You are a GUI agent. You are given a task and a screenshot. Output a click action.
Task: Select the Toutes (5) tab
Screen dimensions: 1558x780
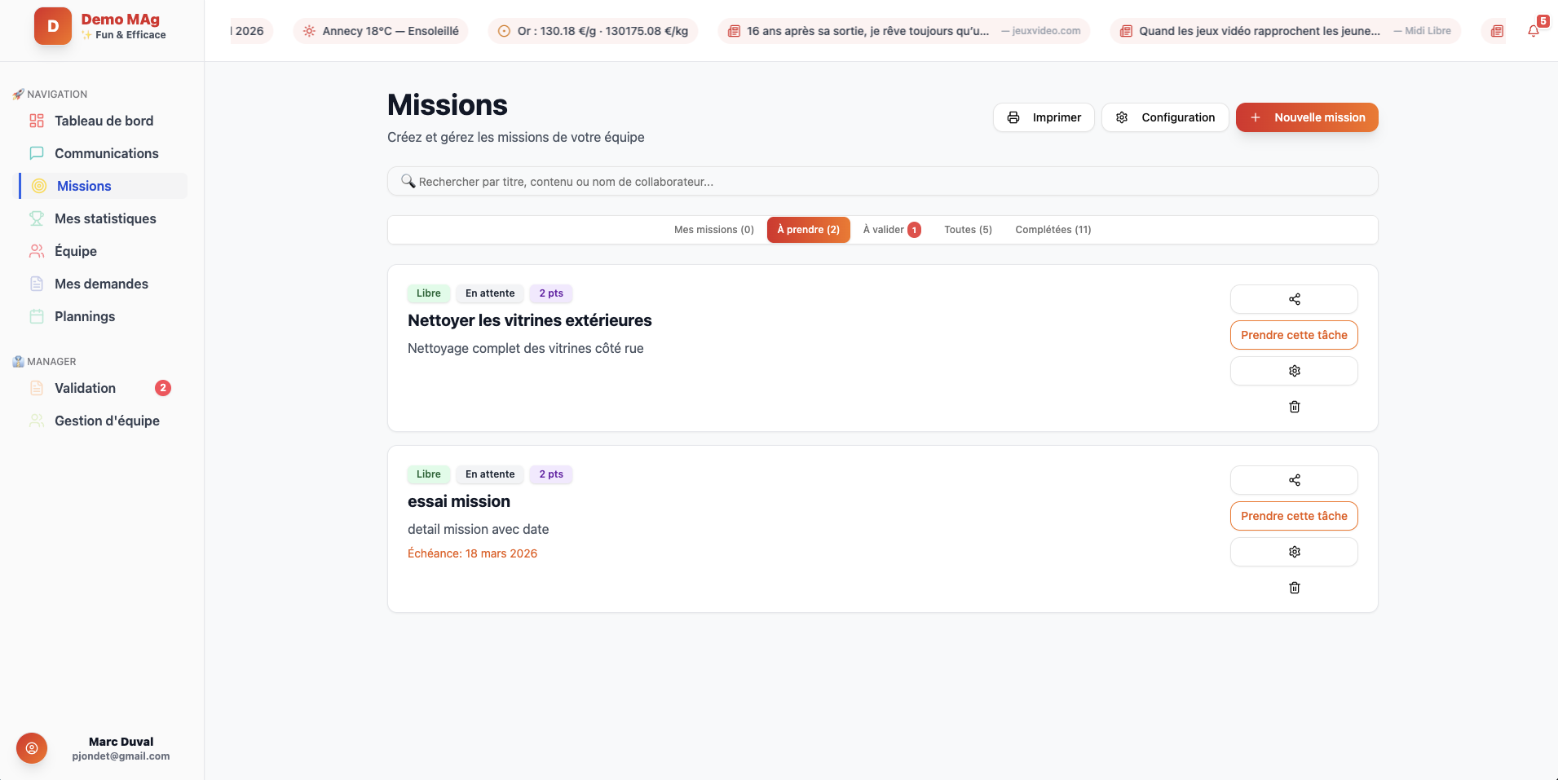pyautogui.click(x=968, y=229)
